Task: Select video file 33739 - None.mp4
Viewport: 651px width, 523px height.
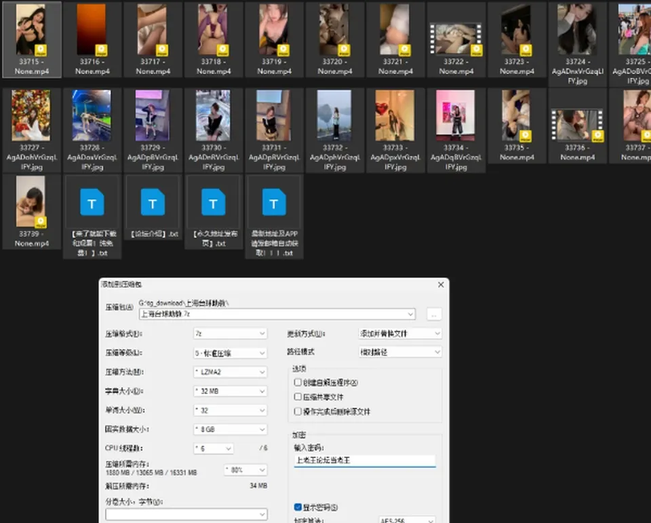Action: [32, 212]
